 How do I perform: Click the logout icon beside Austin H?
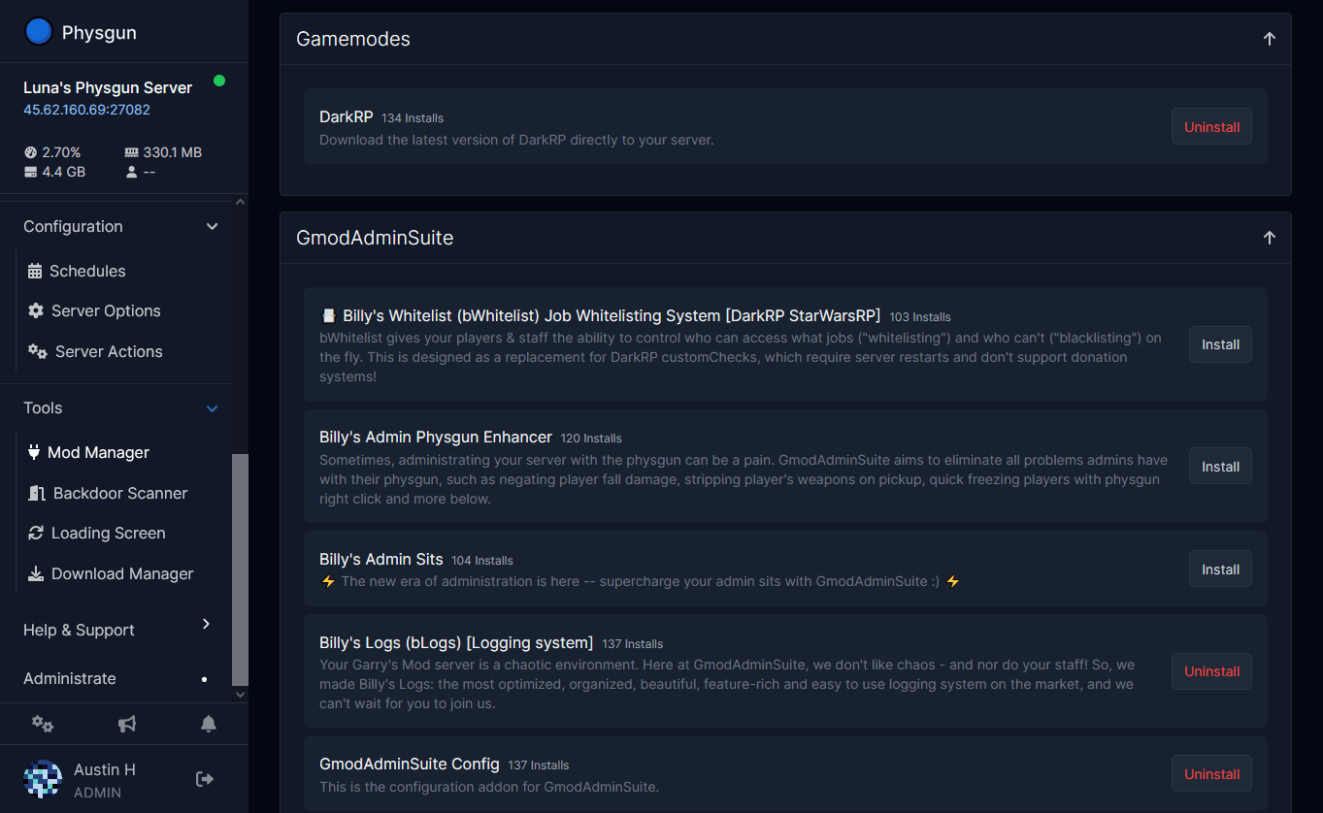coord(205,779)
